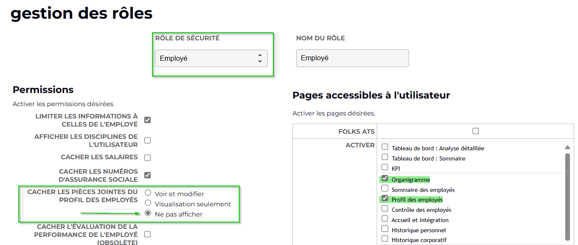Click the pages list scroll-up arrow
This screenshot has width=578, height=245.
point(567,147)
